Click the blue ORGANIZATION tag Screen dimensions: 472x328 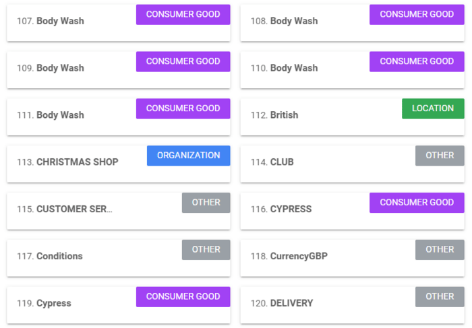(188, 156)
